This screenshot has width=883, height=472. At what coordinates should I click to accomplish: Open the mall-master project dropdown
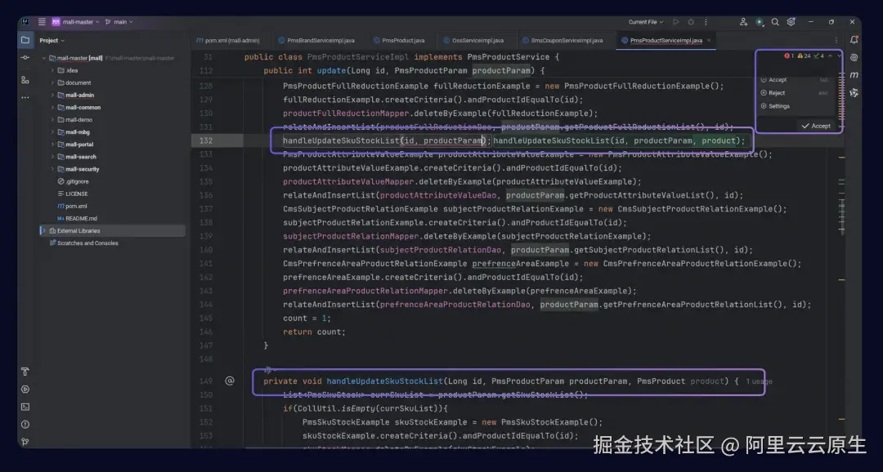pyautogui.click(x=76, y=22)
